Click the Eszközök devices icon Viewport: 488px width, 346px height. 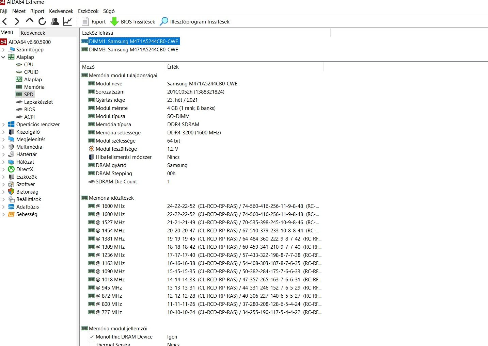click(x=11, y=177)
